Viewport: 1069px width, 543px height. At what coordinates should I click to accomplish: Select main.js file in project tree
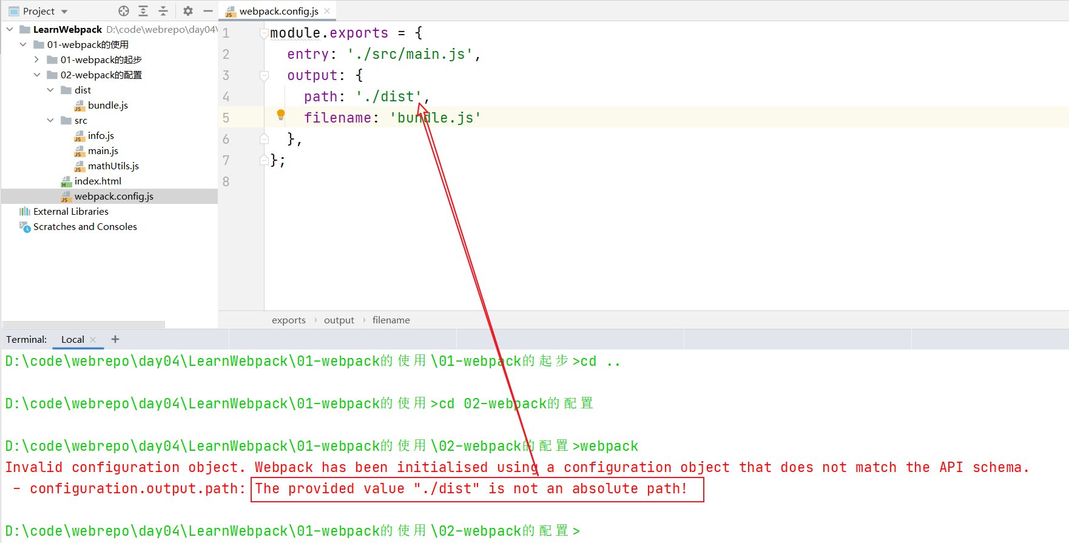coord(103,150)
